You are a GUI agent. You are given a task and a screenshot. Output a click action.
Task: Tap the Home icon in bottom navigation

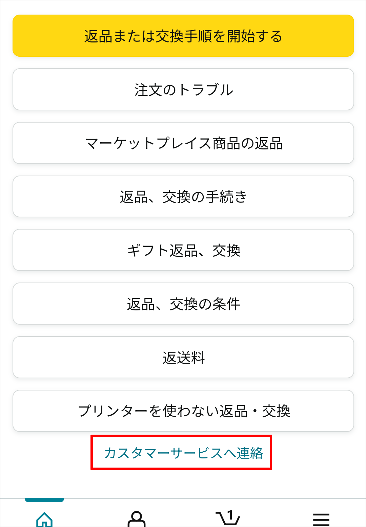pos(44,519)
